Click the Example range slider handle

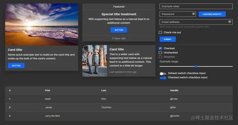(x=196, y=66)
